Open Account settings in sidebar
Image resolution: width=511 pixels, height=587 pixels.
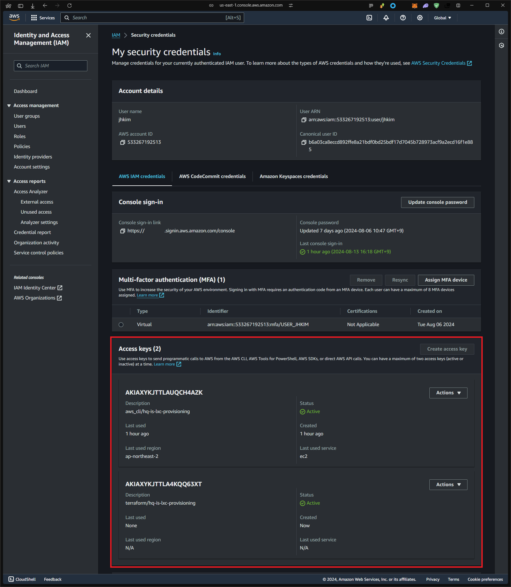(32, 167)
